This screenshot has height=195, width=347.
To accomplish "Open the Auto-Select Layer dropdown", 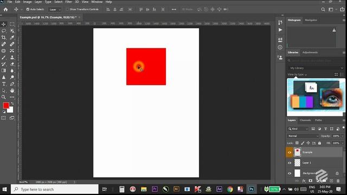I will 55,10.
